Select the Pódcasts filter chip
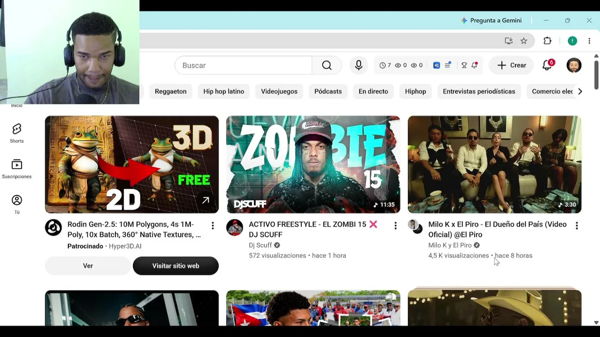The image size is (600, 337). click(x=328, y=91)
